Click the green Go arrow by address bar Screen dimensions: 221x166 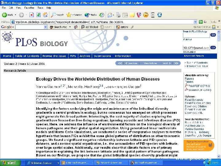[x=200, y=22]
